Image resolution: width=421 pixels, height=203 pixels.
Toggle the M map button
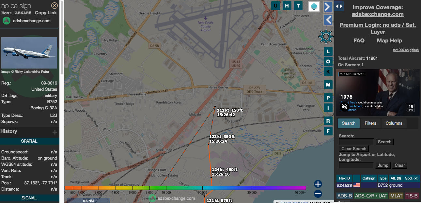click(328, 85)
